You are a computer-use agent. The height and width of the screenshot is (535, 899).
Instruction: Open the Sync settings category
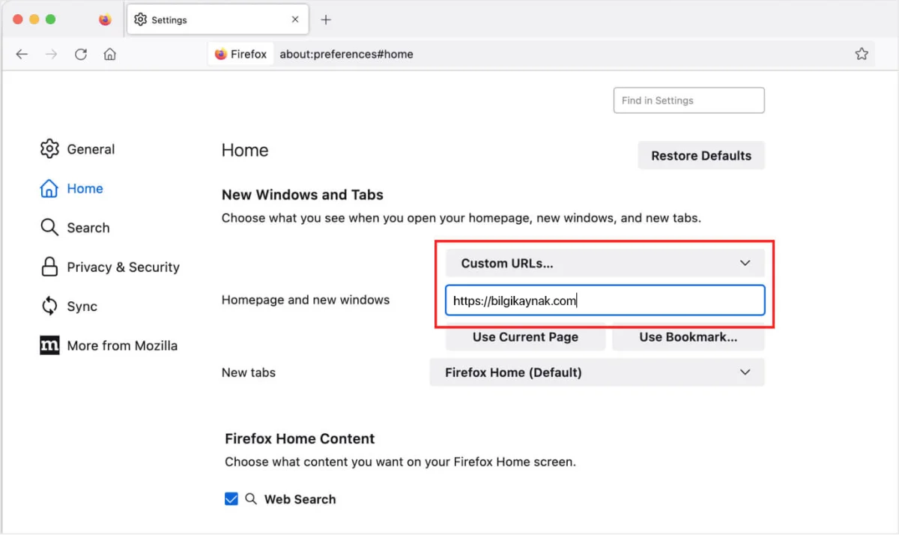pyautogui.click(x=69, y=306)
